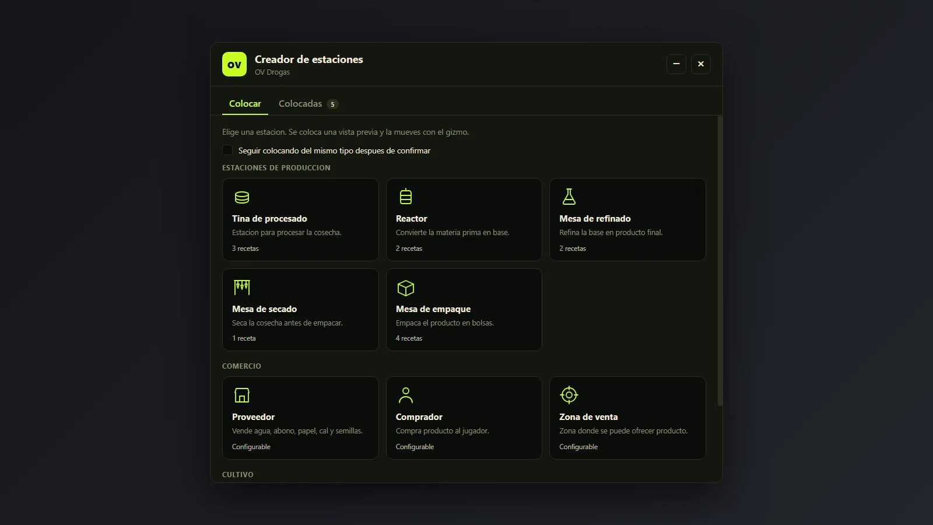
Task: Minimize the Creador de estaciones window
Action: click(676, 64)
